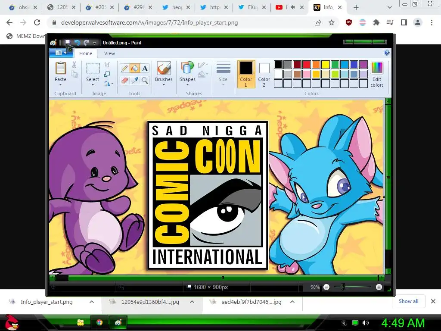The width and height of the screenshot is (441, 331).
Task: Click the Copy icon under Cut
Action: (74, 74)
